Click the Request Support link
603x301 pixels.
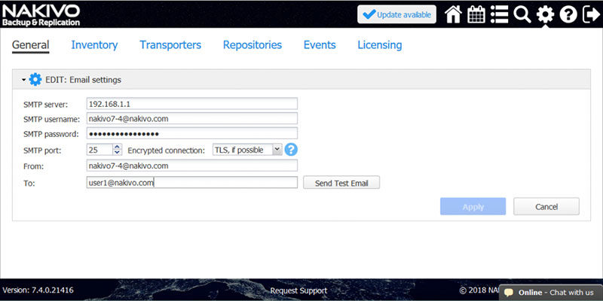pyautogui.click(x=298, y=290)
